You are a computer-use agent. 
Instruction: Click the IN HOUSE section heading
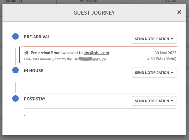(x=34, y=71)
